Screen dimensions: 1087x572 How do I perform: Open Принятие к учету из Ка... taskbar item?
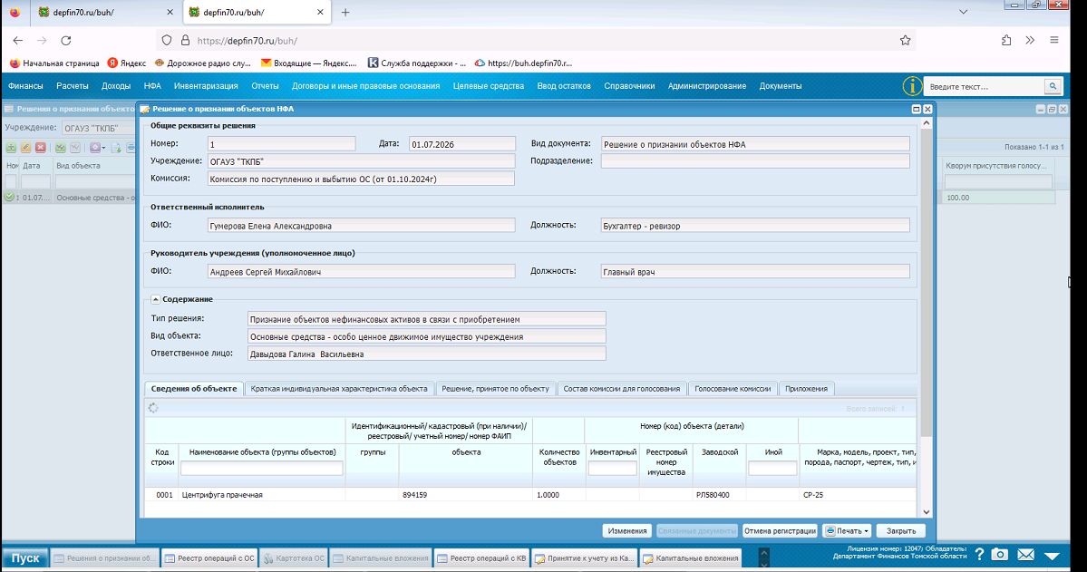tap(585, 558)
